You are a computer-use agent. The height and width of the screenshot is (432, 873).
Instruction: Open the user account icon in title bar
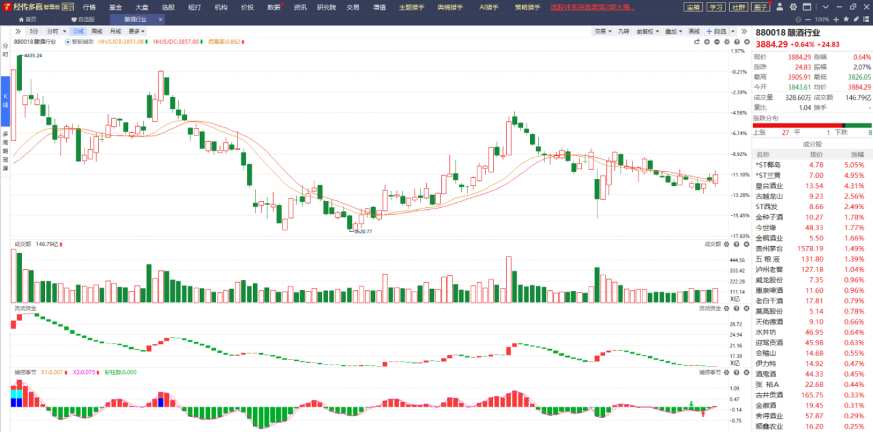coord(780,7)
